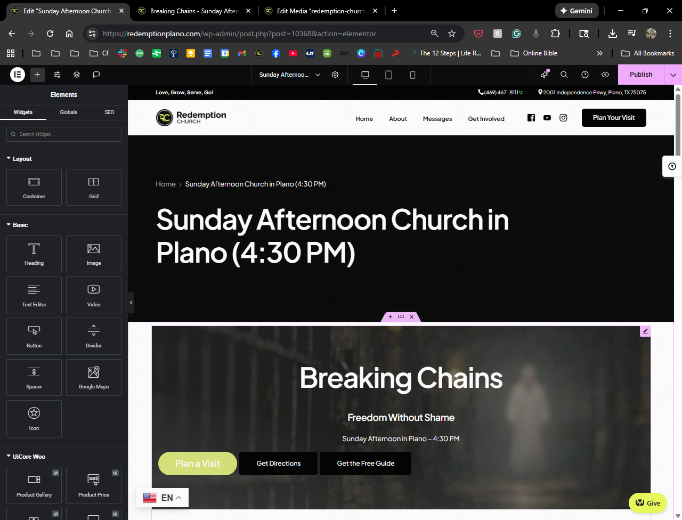Toggle preview changes eye icon
The image size is (682, 520).
(605, 75)
